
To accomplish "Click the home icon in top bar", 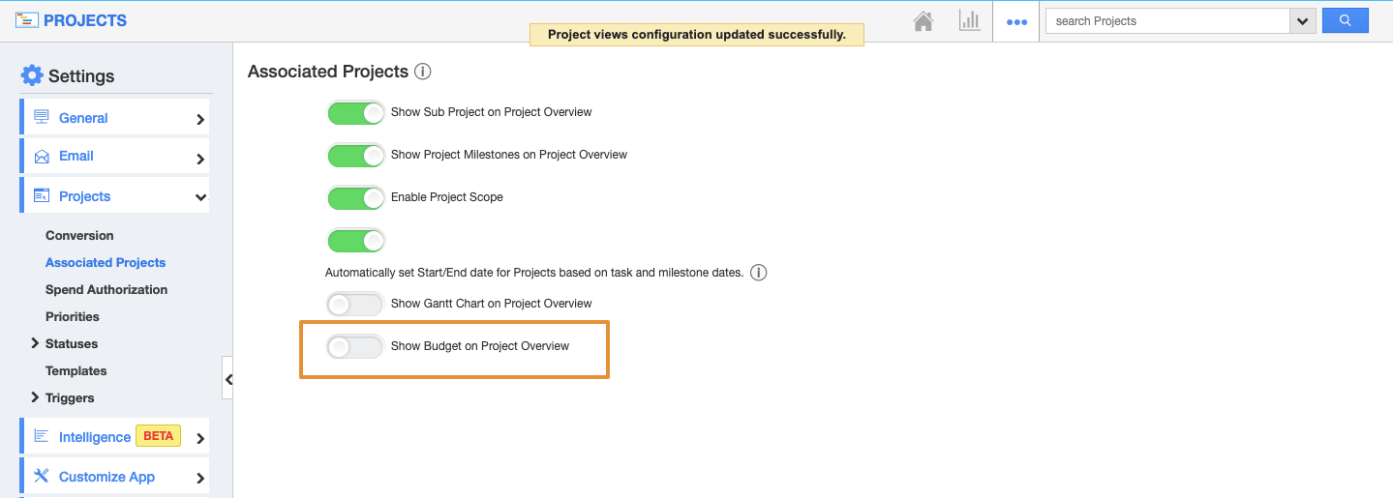I will pyautogui.click(x=924, y=21).
